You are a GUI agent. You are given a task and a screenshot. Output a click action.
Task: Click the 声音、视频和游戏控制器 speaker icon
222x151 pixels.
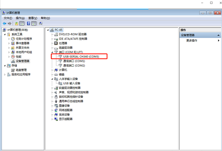[56, 92]
